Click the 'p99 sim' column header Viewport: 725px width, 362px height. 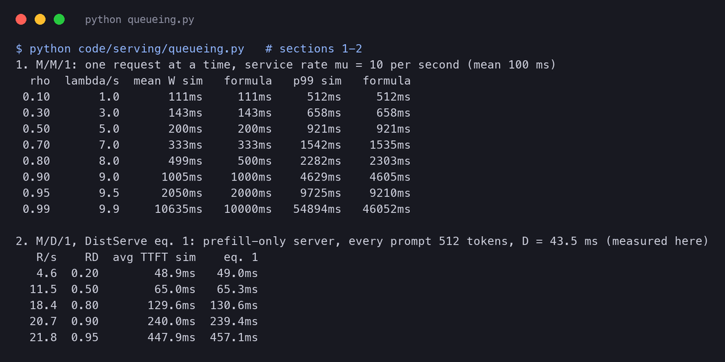(x=317, y=81)
